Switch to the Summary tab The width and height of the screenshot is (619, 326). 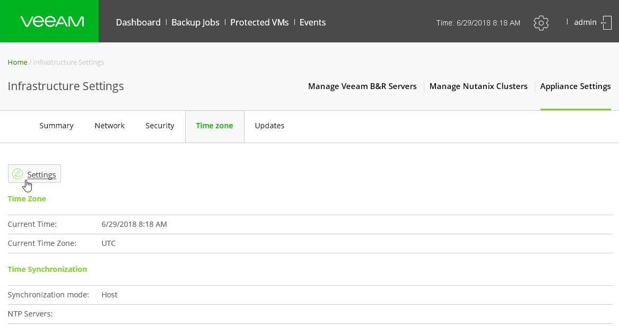coord(56,126)
